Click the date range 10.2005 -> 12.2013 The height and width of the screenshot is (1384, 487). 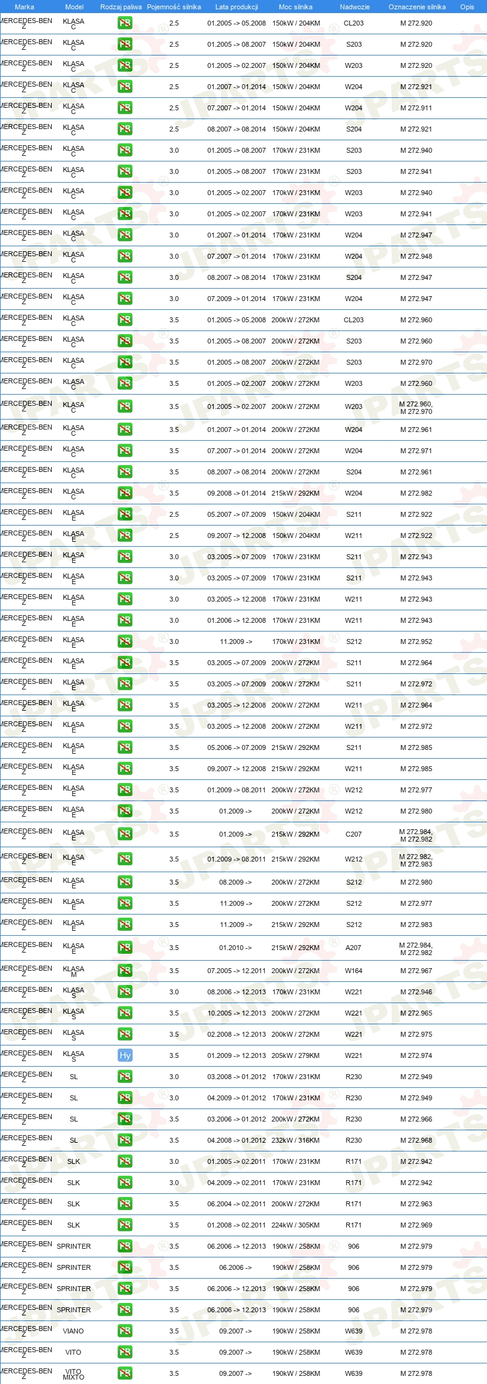[x=237, y=1013]
